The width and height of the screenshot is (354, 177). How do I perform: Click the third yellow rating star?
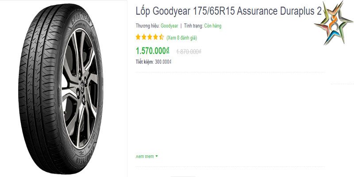pyautogui.click(x=150, y=37)
